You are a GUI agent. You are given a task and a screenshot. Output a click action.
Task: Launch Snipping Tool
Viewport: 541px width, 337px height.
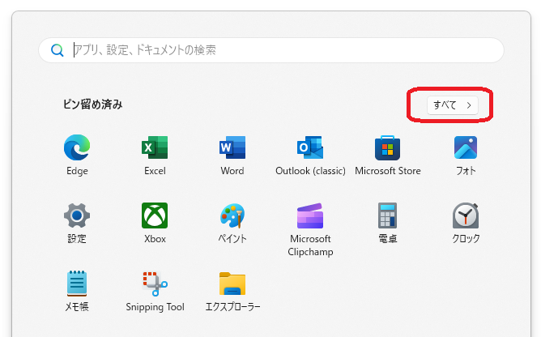[155, 284]
